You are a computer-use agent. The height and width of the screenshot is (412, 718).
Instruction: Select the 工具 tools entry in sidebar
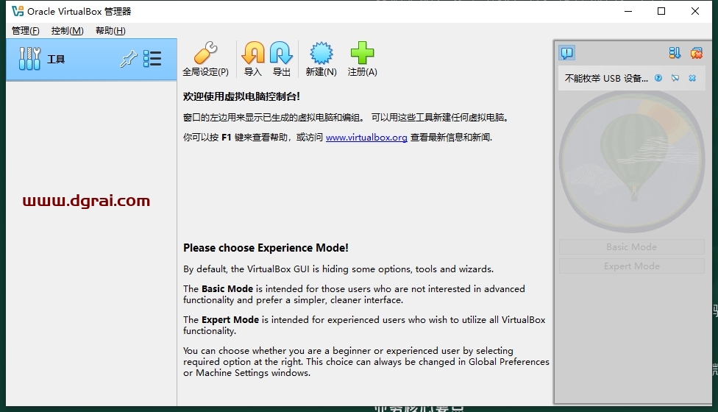(91, 60)
